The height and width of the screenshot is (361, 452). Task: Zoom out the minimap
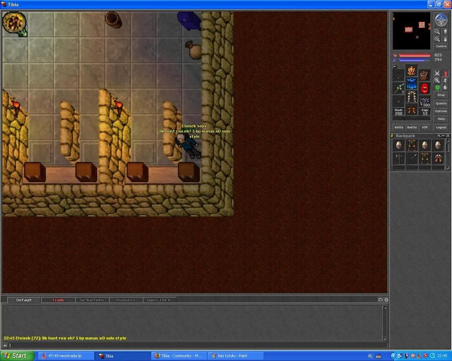tap(437, 31)
